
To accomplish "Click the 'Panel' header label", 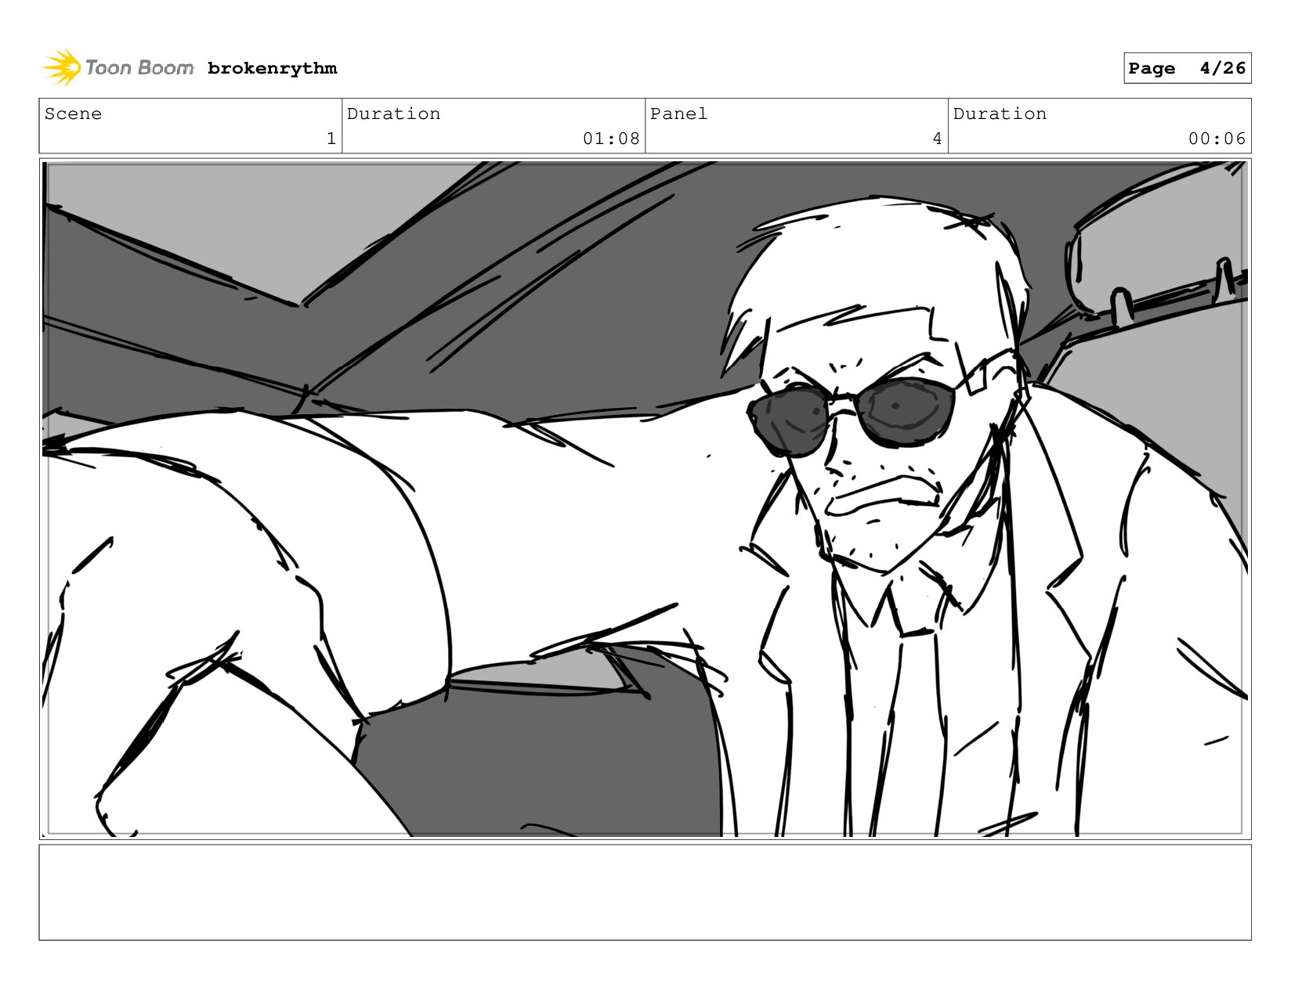I will (678, 114).
